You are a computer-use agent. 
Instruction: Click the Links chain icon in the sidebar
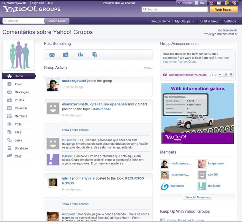tap(9, 140)
